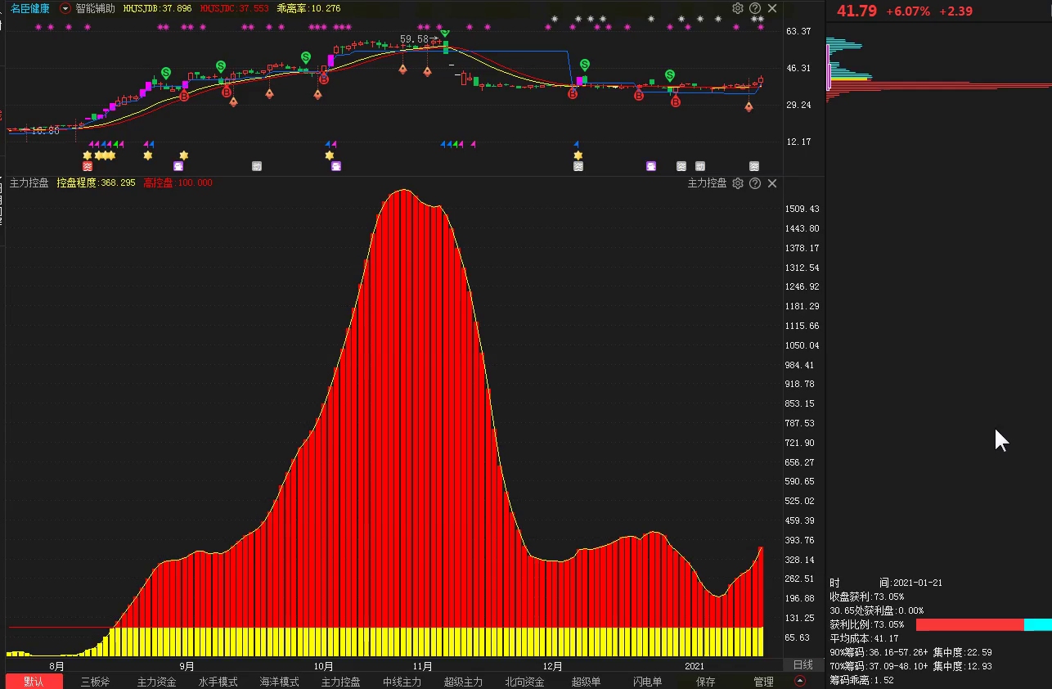Switch to the 北向资金 tab

[524, 682]
